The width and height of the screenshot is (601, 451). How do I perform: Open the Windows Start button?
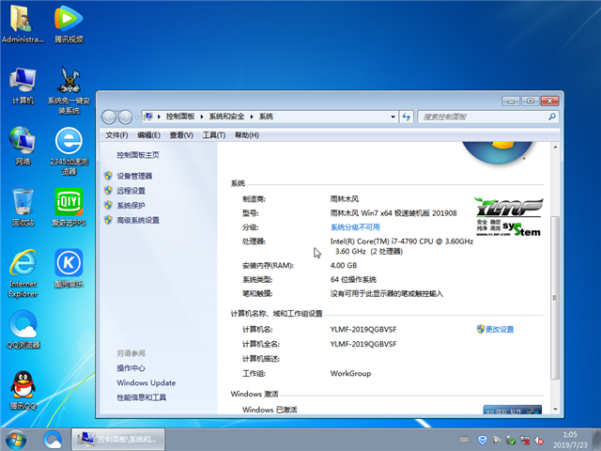tap(15, 439)
